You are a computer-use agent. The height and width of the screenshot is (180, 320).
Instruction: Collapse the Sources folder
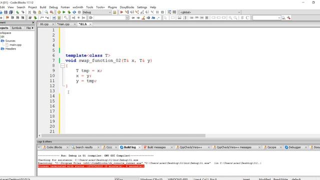[2, 41]
